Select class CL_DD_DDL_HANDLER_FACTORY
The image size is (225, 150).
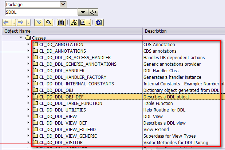(73, 77)
